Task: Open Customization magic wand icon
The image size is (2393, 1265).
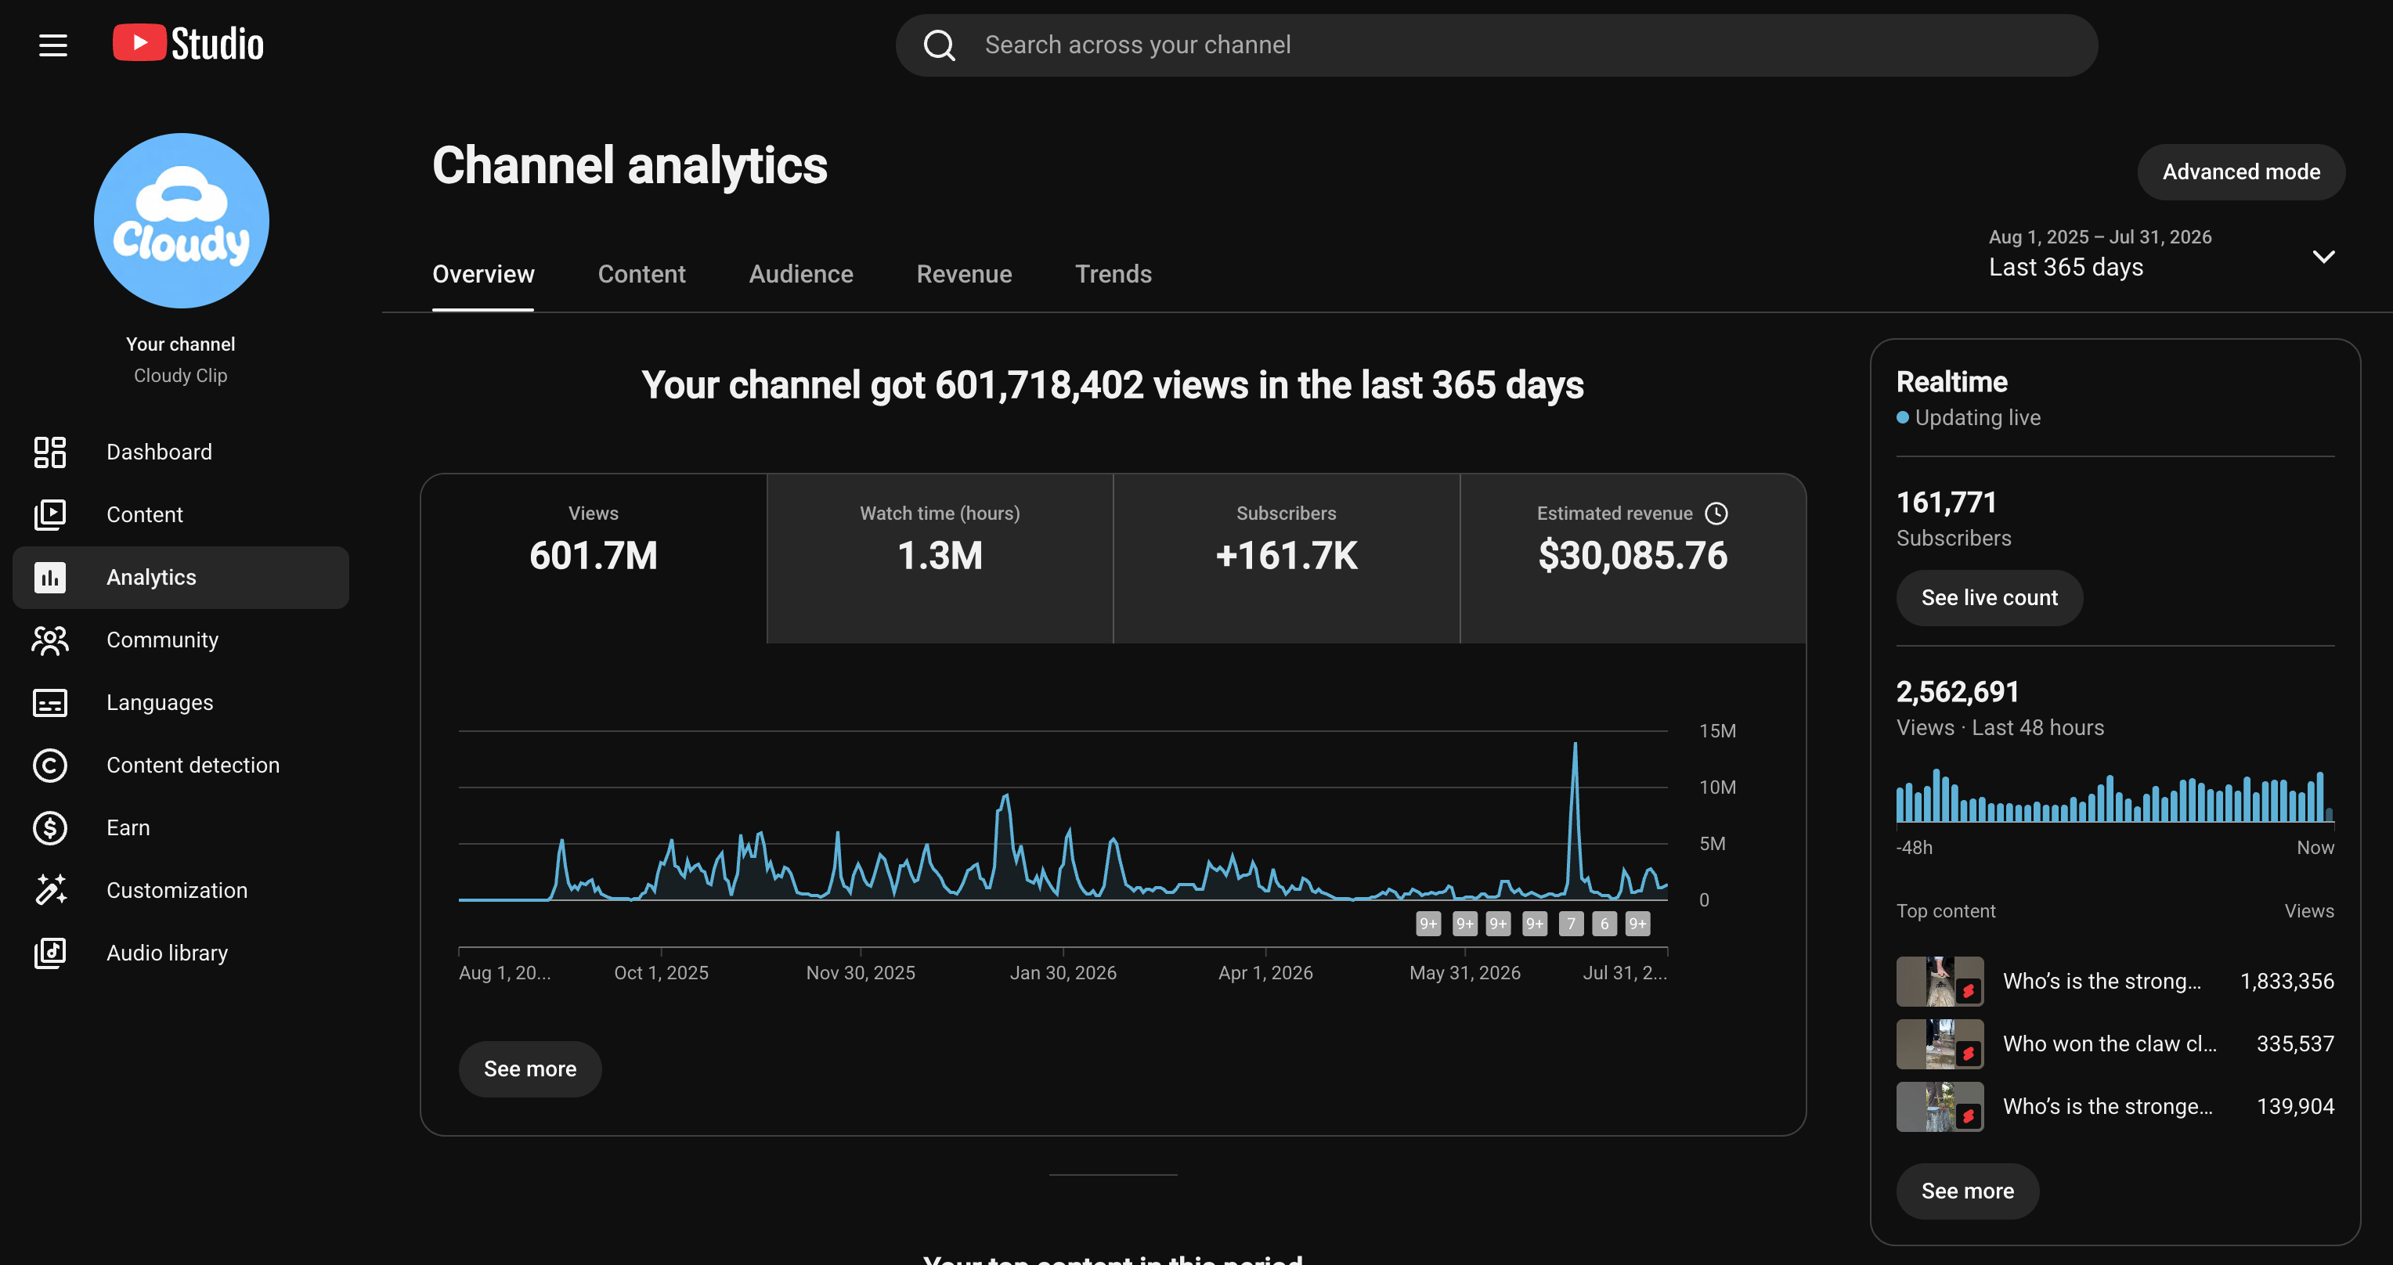Action: (50, 890)
